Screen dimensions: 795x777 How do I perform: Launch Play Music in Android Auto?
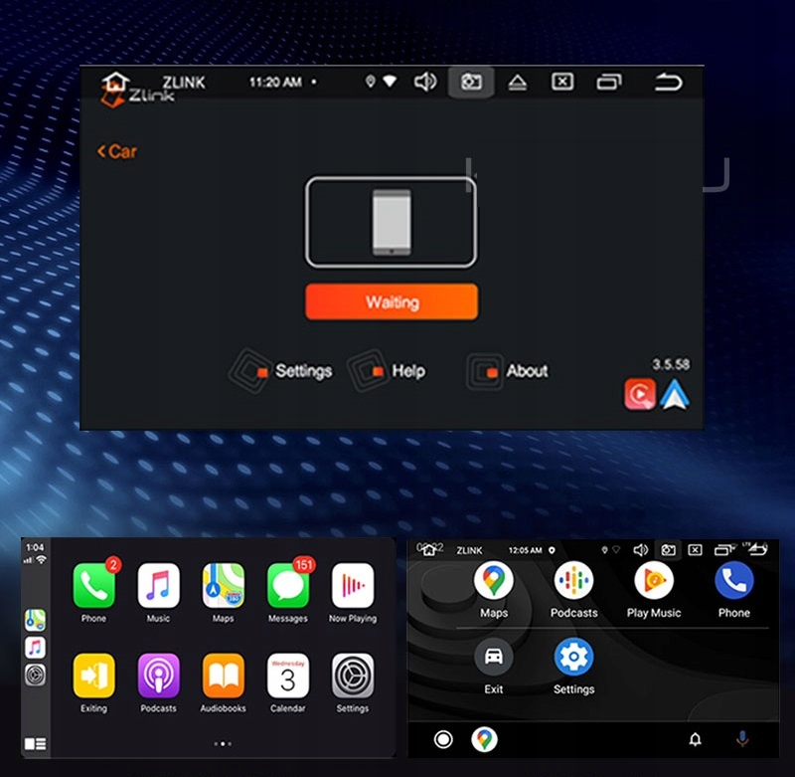coord(653,580)
